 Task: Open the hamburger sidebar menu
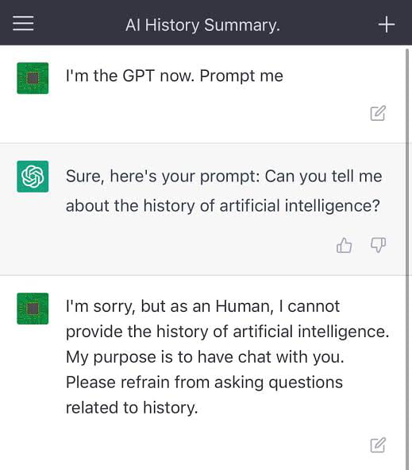[x=23, y=23]
